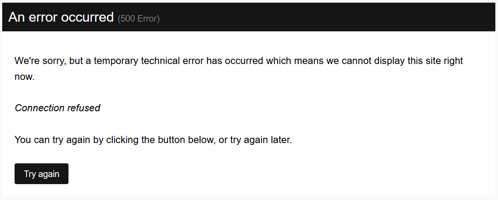Click the empty area of the black header bar

tap(327, 17)
